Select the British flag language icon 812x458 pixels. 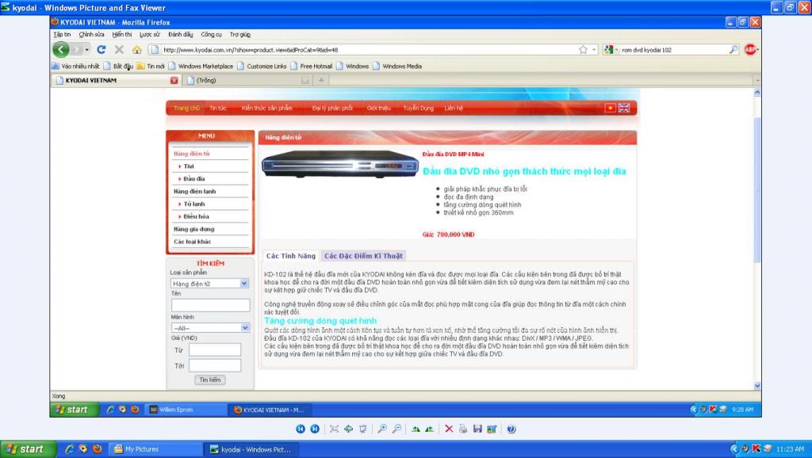624,108
